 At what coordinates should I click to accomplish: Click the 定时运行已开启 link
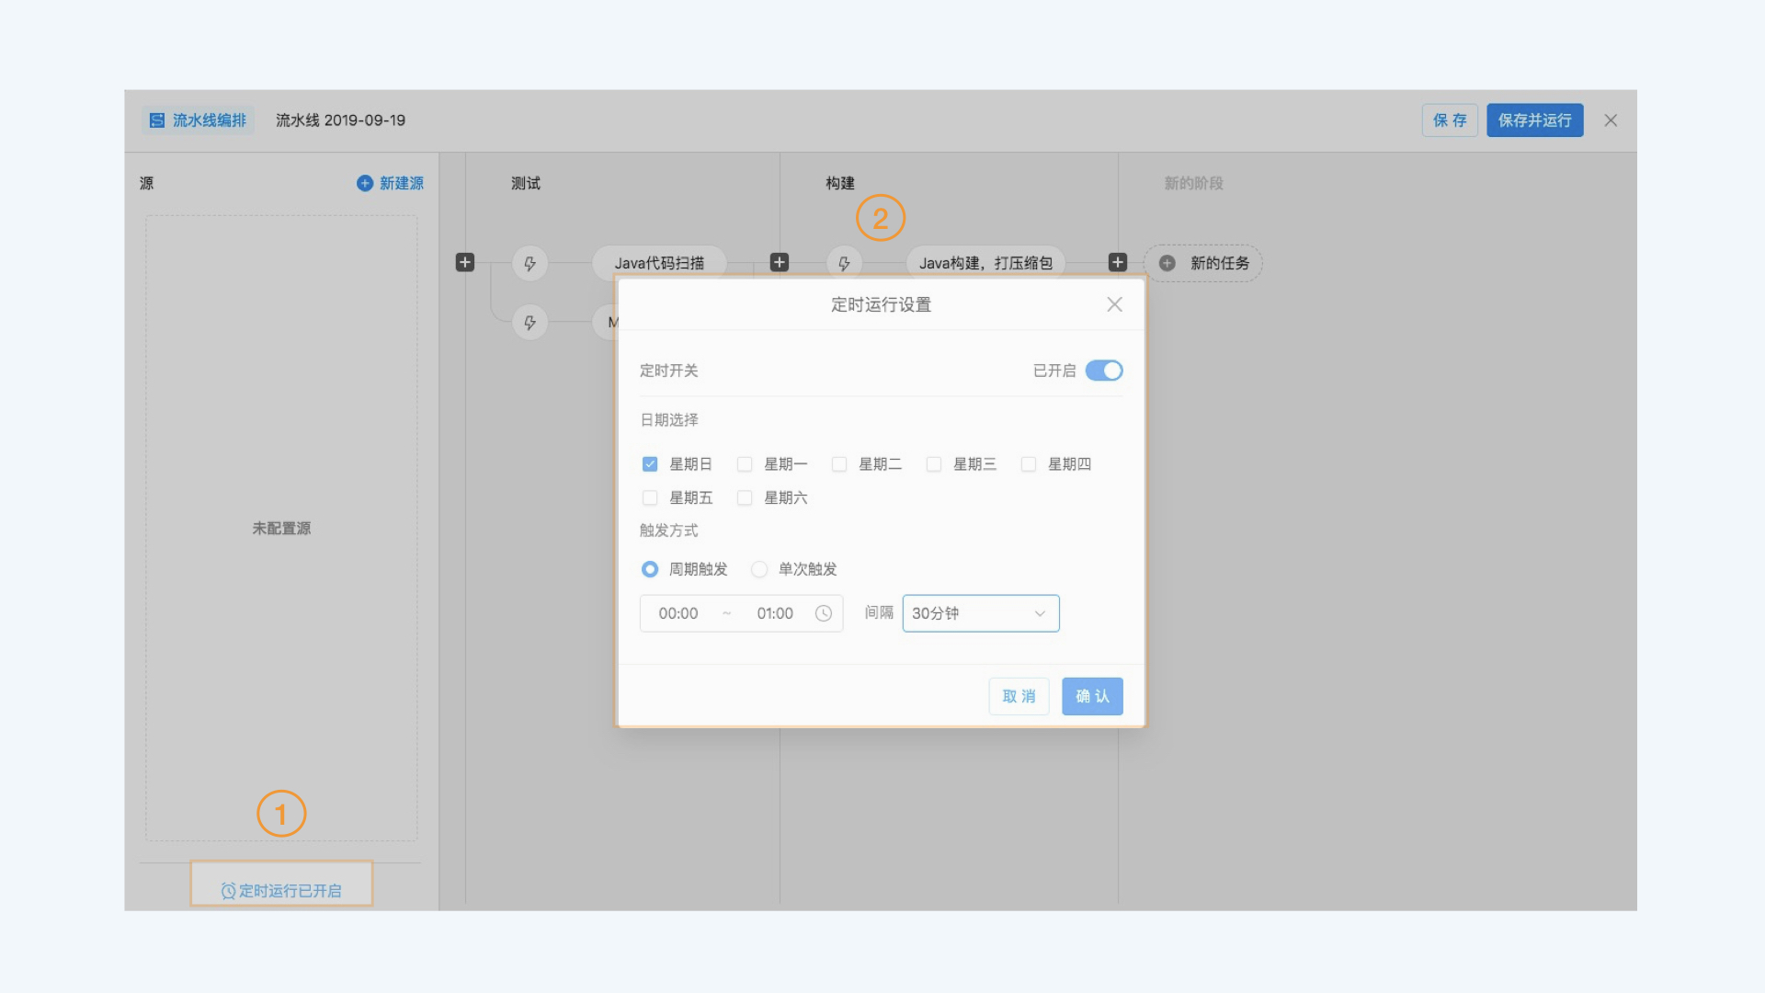[281, 890]
